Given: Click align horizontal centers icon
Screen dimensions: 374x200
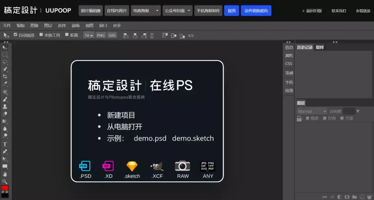Looking at the screenshot, I should [135, 36].
